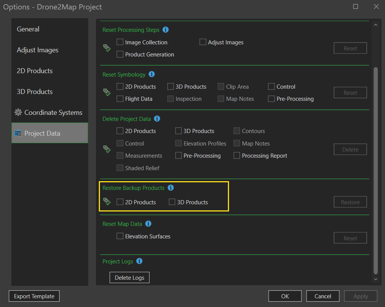Select-all icon in Reset Symbology section

coord(107,92)
